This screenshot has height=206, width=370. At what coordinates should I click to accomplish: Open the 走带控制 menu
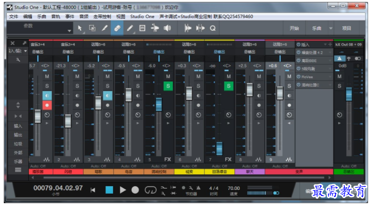(102, 17)
